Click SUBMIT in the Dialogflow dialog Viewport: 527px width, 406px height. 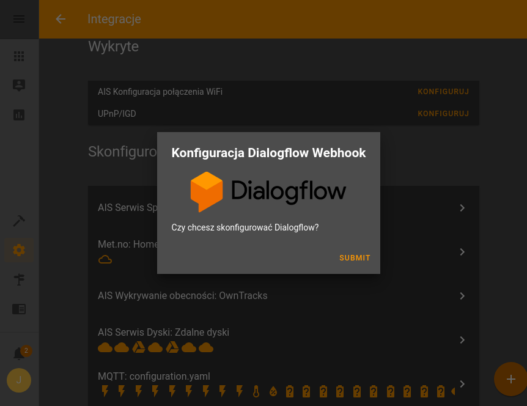click(x=355, y=258)
